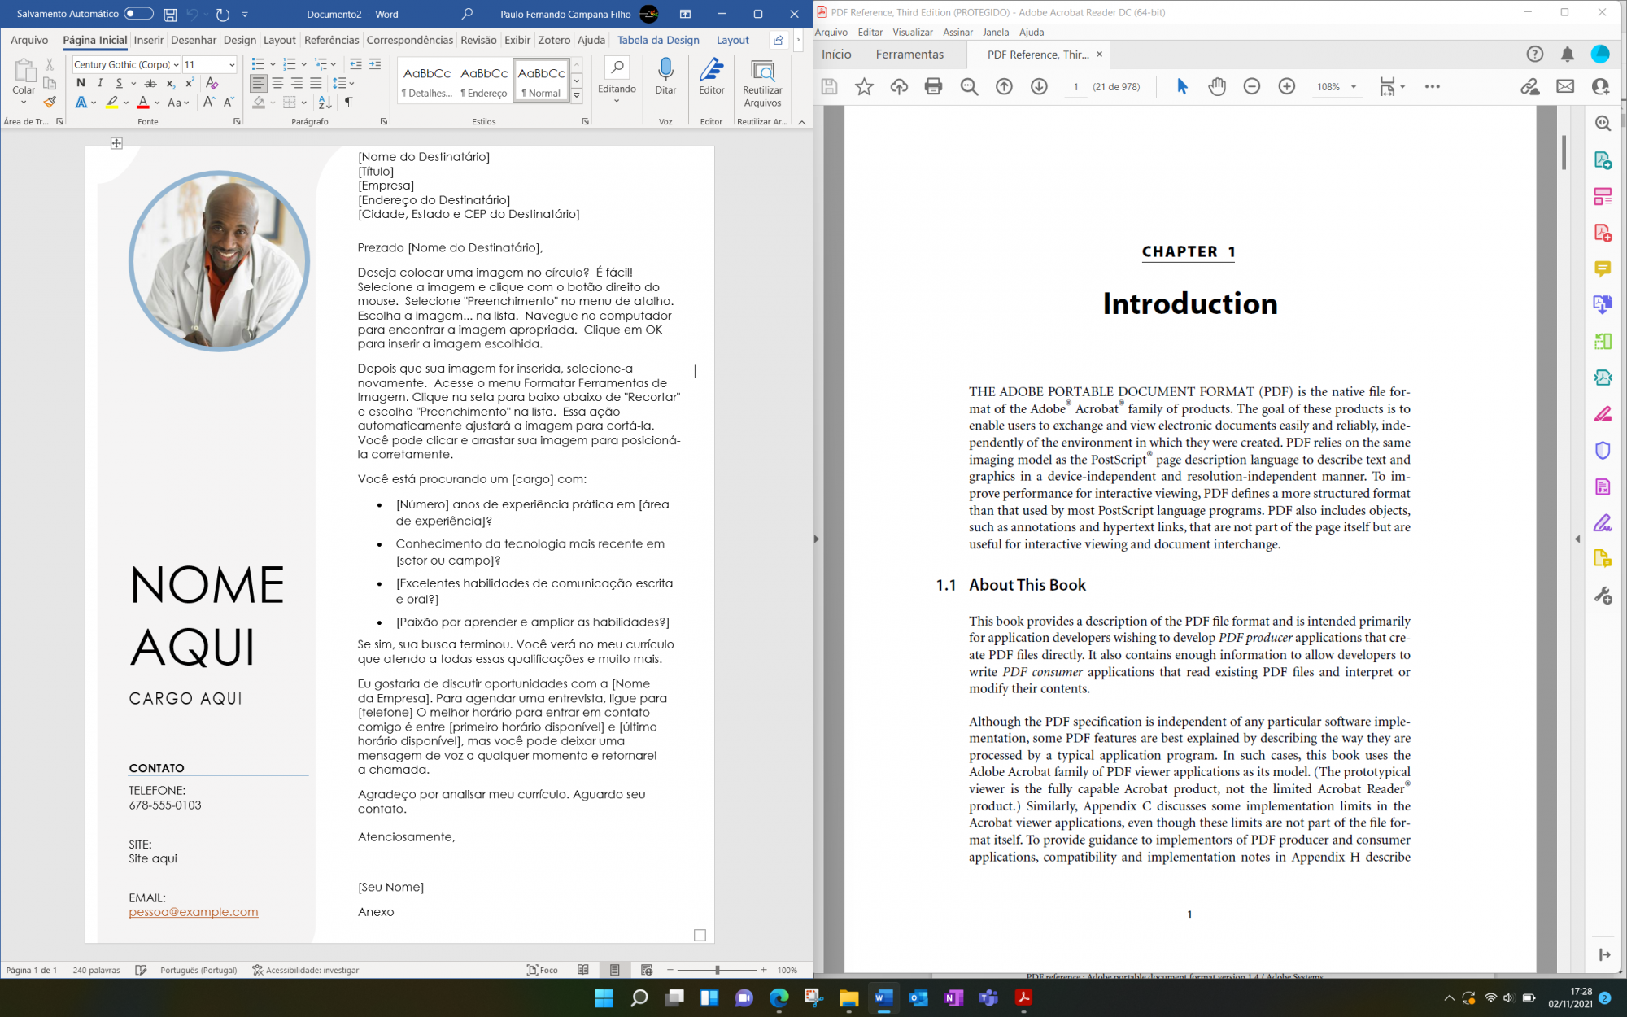1627x1017 pixels.
Task: Click the Ditar microphone icon in Word
Action: [665, 70]
